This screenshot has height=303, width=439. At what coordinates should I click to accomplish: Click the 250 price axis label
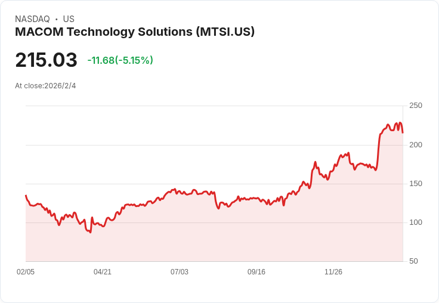tap(416, 106)
